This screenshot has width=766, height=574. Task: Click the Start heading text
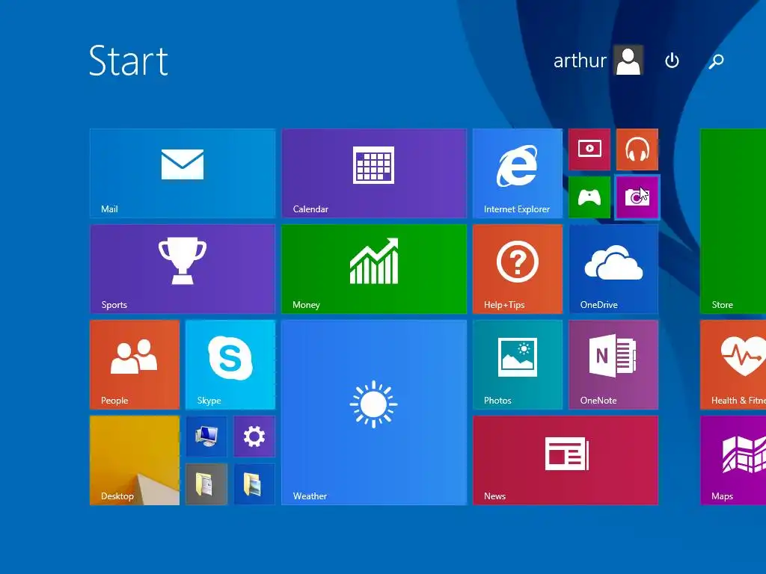(129, 61)
